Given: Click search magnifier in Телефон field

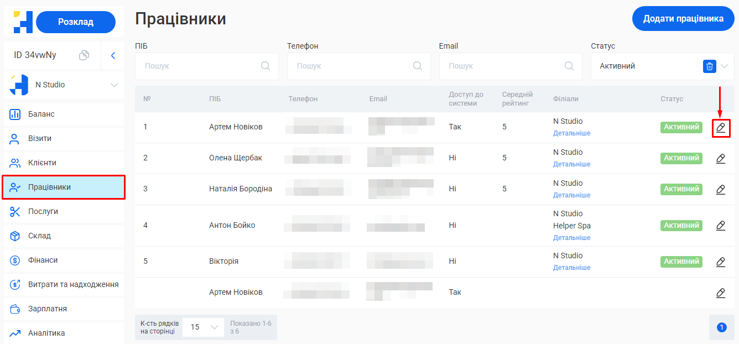Looking at the screenshot, I should coord(418,66).
